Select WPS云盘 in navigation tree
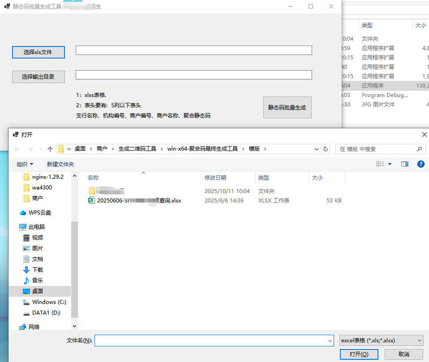The height and width of the screenshot is (362, 429). (35, 213)
